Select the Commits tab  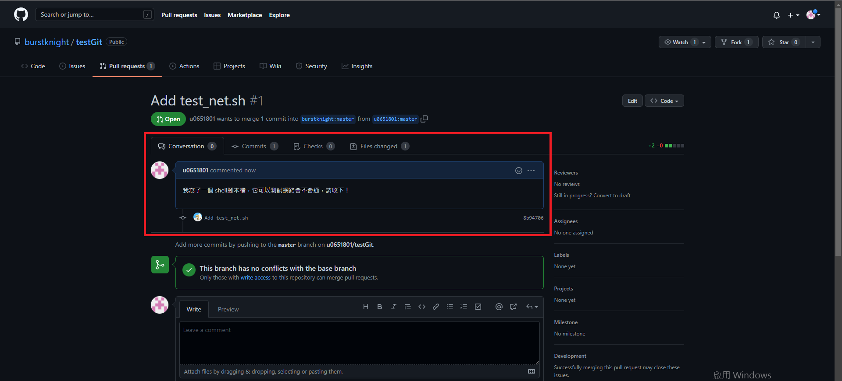pyautogui.click(x=255, y=146)
